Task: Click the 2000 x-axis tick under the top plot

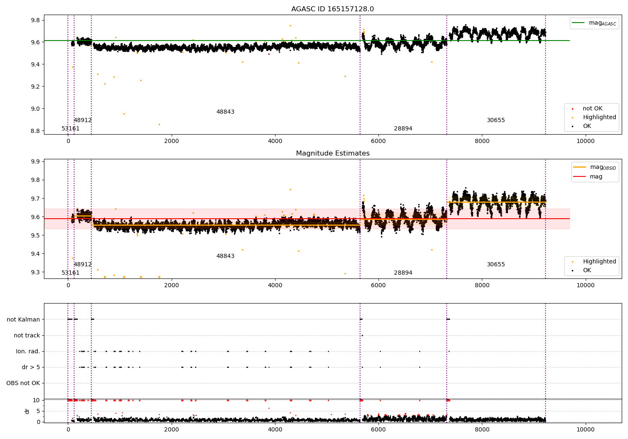Action: (172, 141)
